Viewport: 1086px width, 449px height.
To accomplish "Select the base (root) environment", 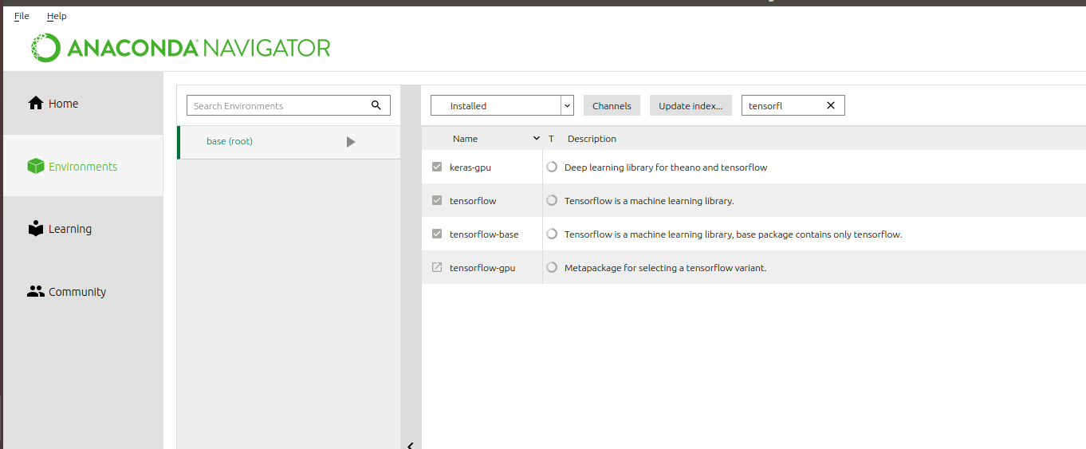I will pos(289,142).
